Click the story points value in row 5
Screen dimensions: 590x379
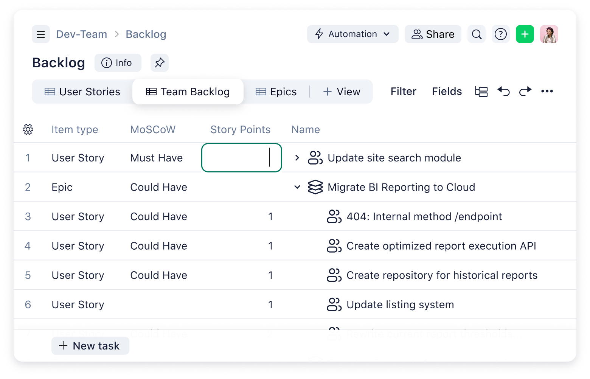coord(270,275)
